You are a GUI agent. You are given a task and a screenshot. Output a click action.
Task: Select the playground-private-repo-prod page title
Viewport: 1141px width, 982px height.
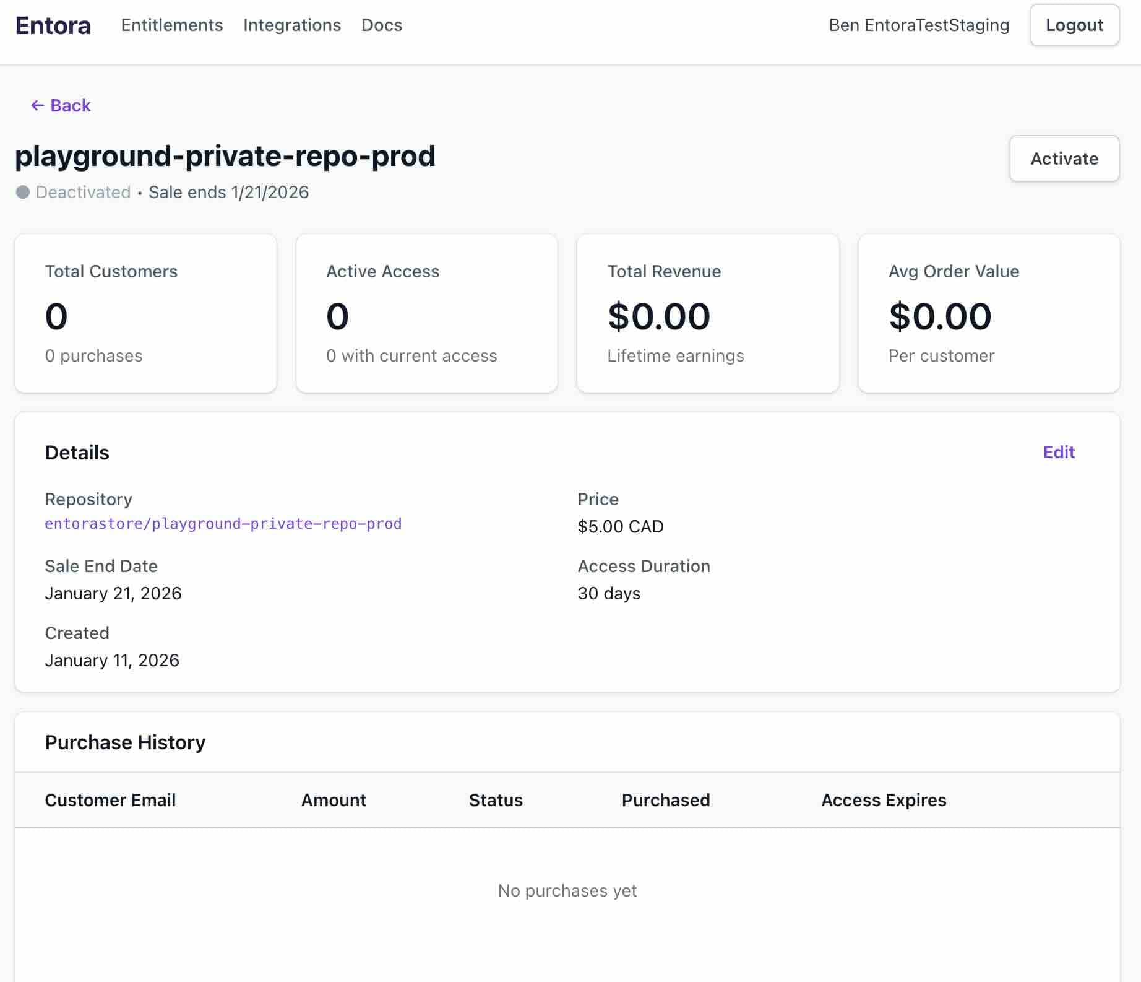[225, 157]
